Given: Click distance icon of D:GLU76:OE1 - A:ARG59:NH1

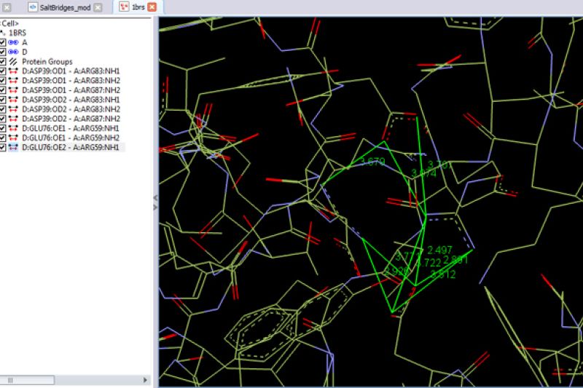Looking at the screenshot, I should tap(13, 128).
